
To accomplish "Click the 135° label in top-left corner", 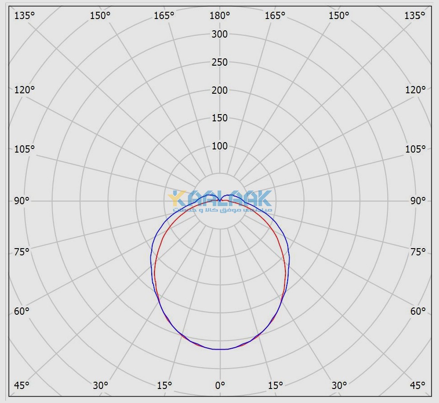I will pyautogui.click(x=24, y=16).
